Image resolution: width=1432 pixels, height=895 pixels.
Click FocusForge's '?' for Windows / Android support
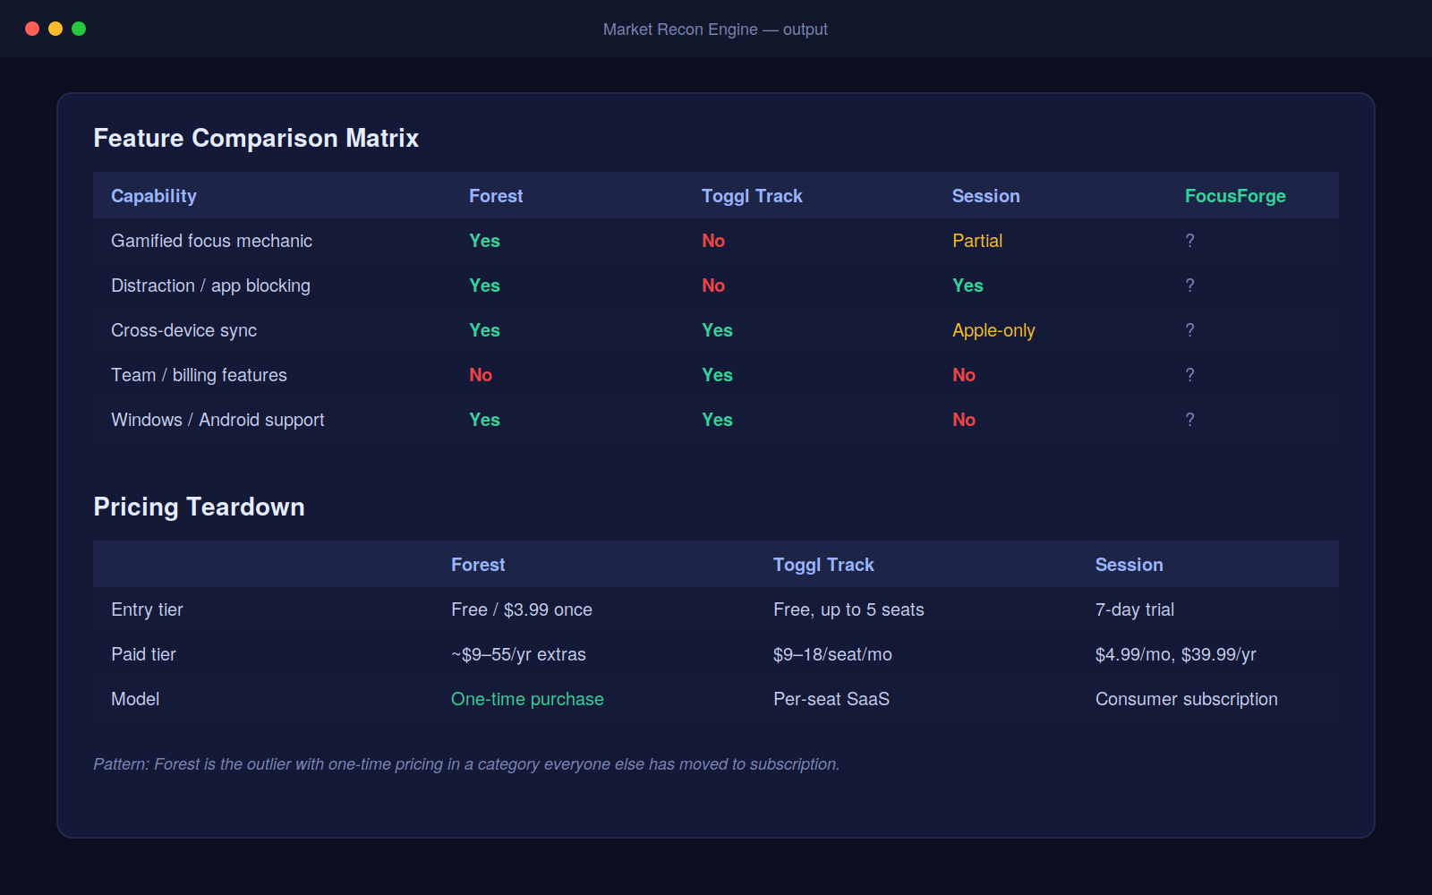click(x=1189, y=420)
